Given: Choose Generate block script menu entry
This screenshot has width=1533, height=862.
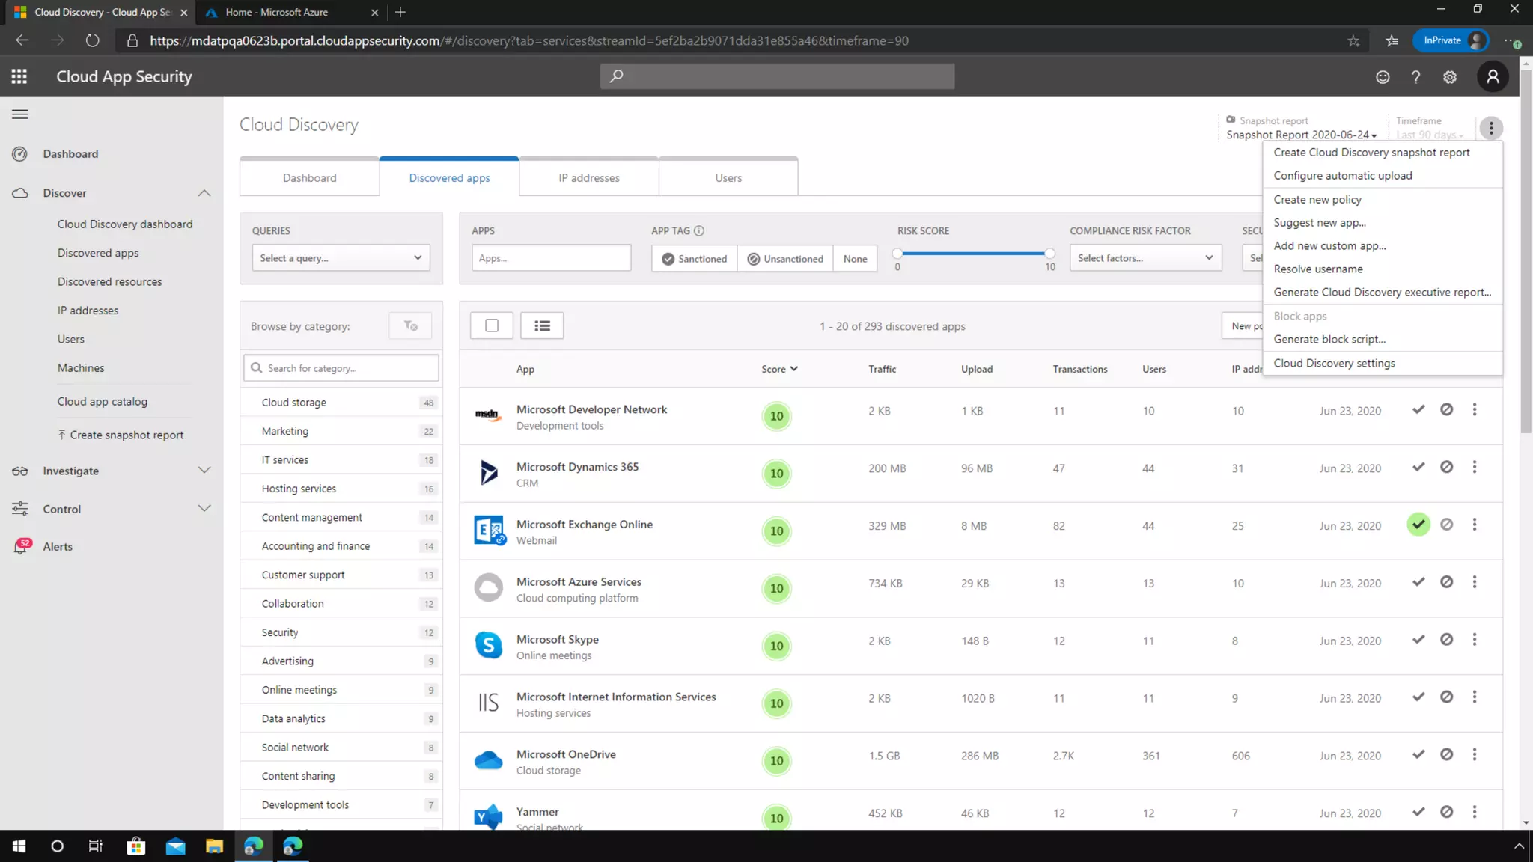Looking at the screenshot, I should [x=1329, y=339].
